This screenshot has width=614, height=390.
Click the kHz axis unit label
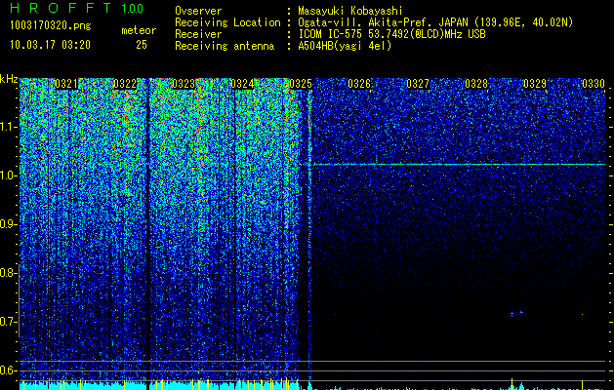(9, 79)
